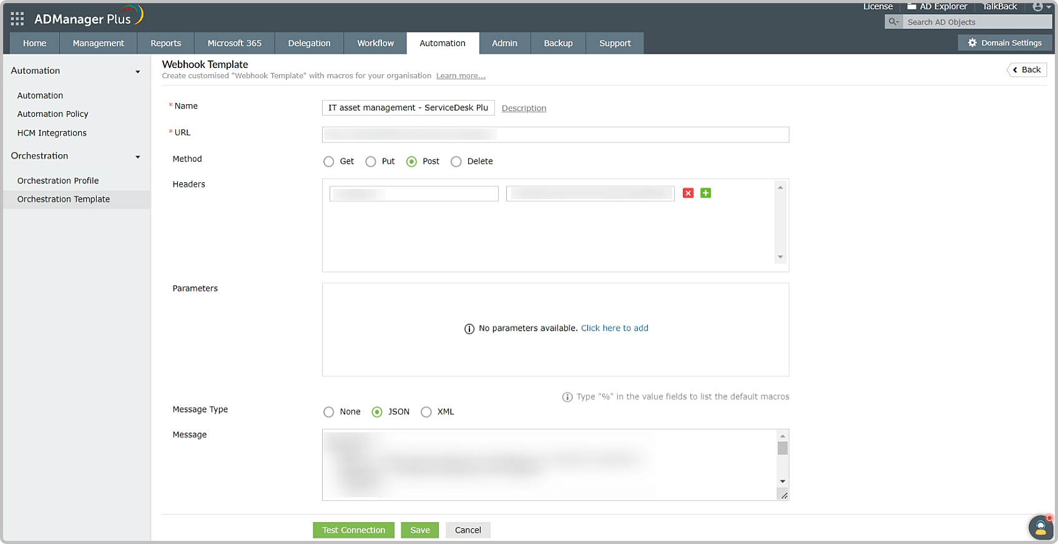This screenshot has height=544, width=1058.
Task: Collapse the Orchestration sidebar section
Action: 137,157
